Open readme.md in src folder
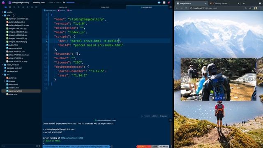Screen dimensions: 263x148 [x=14, y=88]
